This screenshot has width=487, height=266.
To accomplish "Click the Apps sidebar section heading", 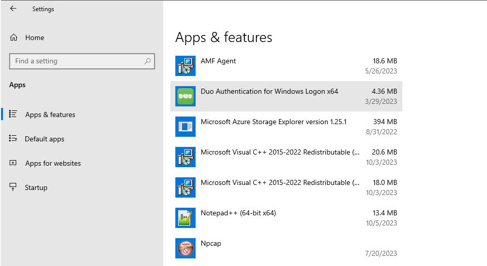I will (x=17, y=85).
